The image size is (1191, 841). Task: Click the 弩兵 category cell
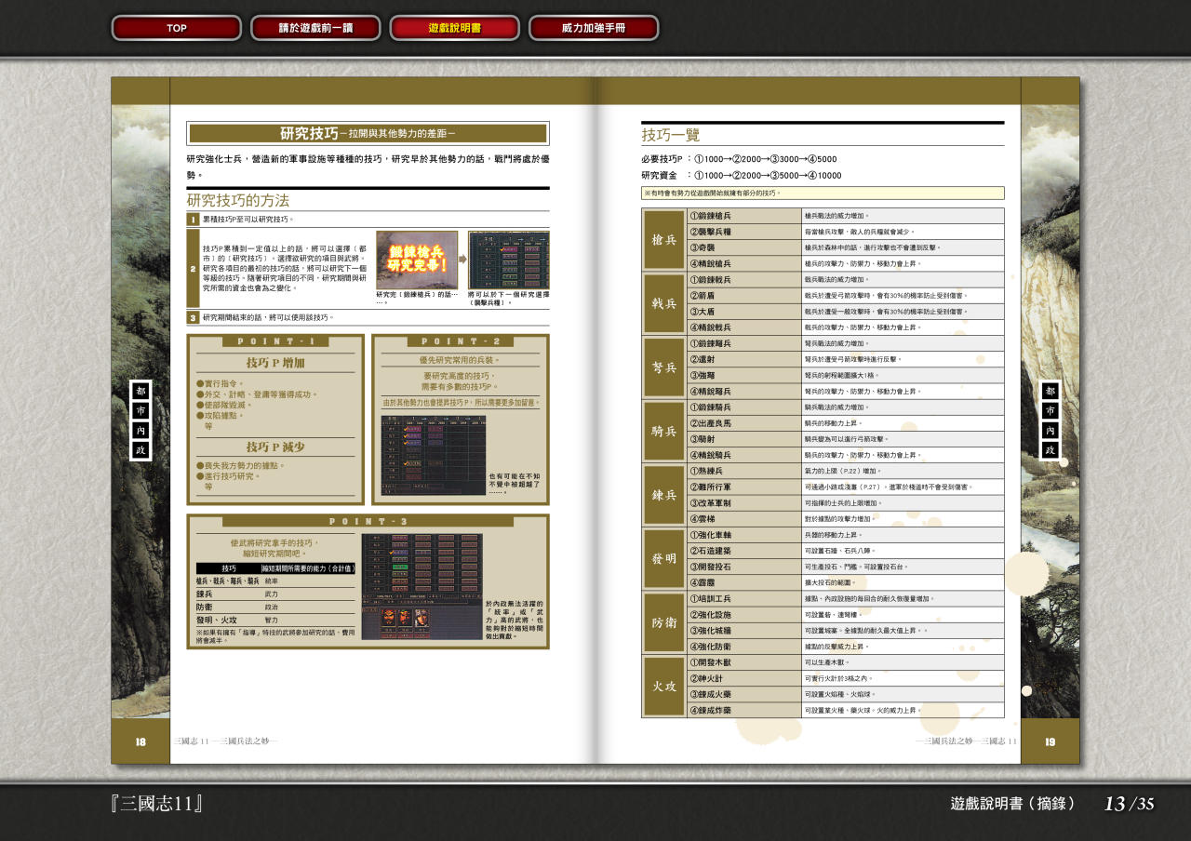coord(663,367)
